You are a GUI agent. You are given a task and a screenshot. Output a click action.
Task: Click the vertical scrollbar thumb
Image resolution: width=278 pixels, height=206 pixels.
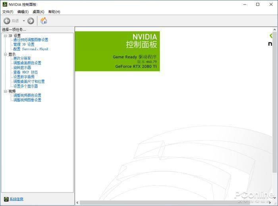click(x=275, y=102)
